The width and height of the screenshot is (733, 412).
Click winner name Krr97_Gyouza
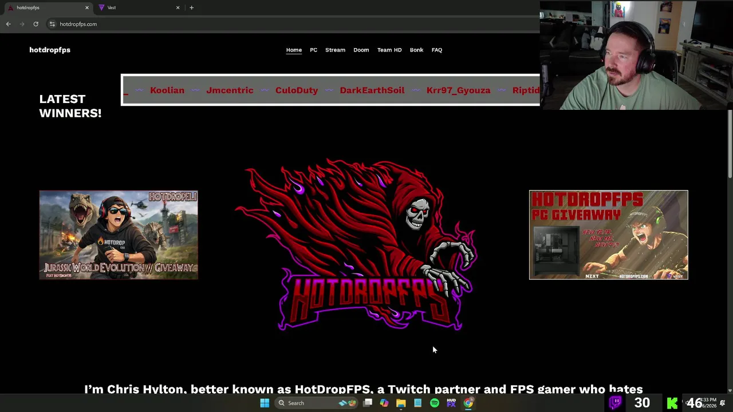458,90
